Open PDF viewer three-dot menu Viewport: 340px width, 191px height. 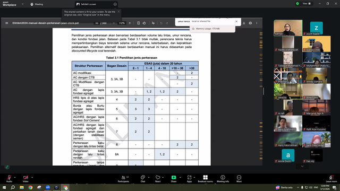click(x=257, y=23)
